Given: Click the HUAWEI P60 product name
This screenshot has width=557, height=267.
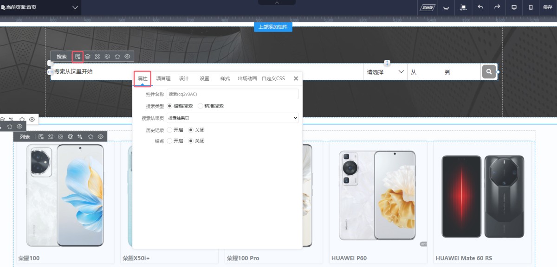Looking at the screenshot, I should click(x=349, y=258).
